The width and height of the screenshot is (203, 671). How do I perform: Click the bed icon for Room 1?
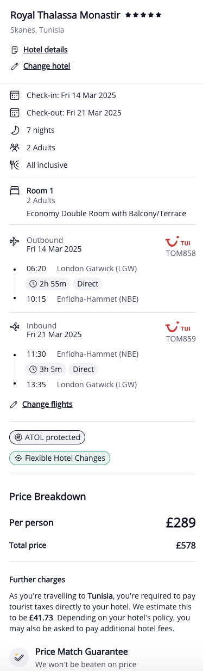tap(15, 191)
